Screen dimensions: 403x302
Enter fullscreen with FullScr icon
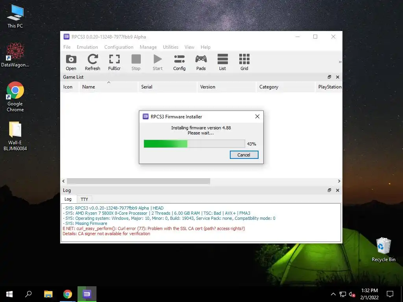coord(115,63)
